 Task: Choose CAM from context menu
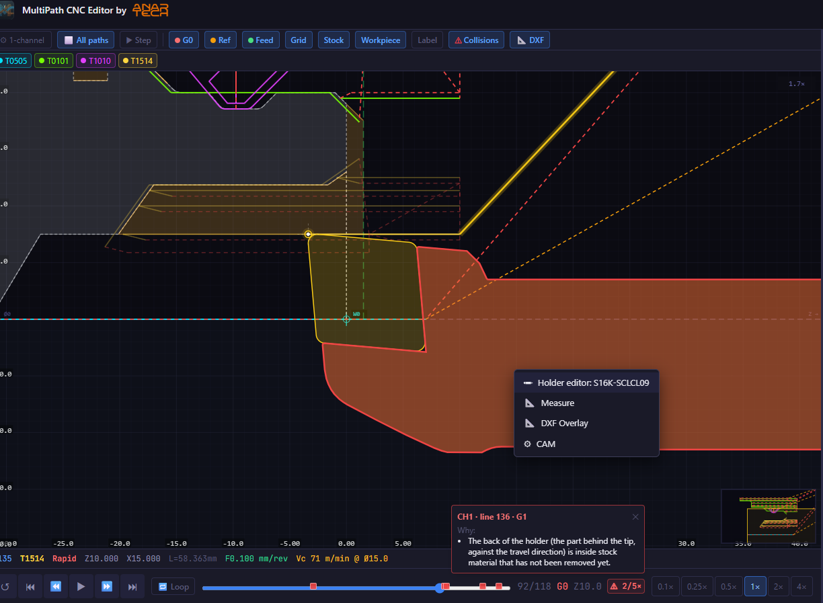[x=586, y=444]
